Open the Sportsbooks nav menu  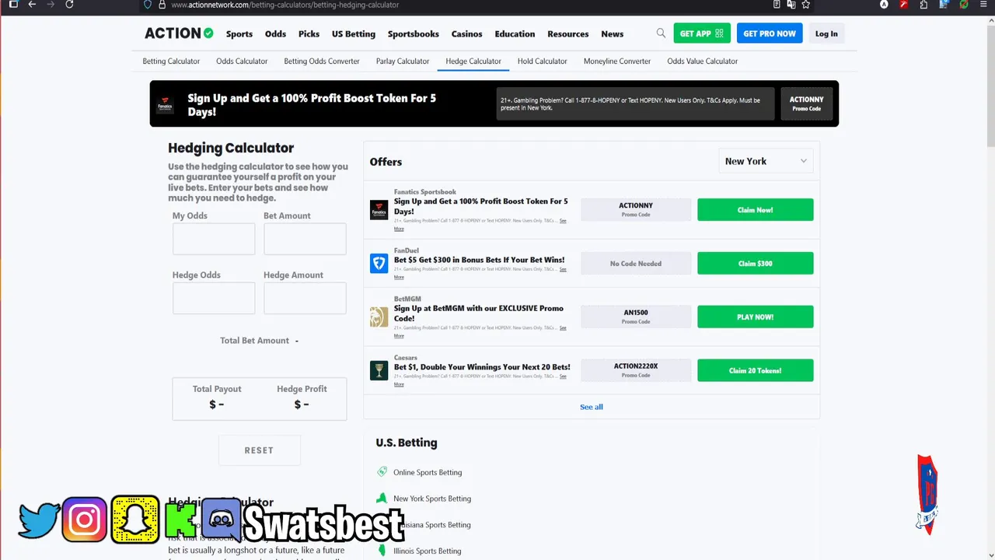tap(414, 34)
